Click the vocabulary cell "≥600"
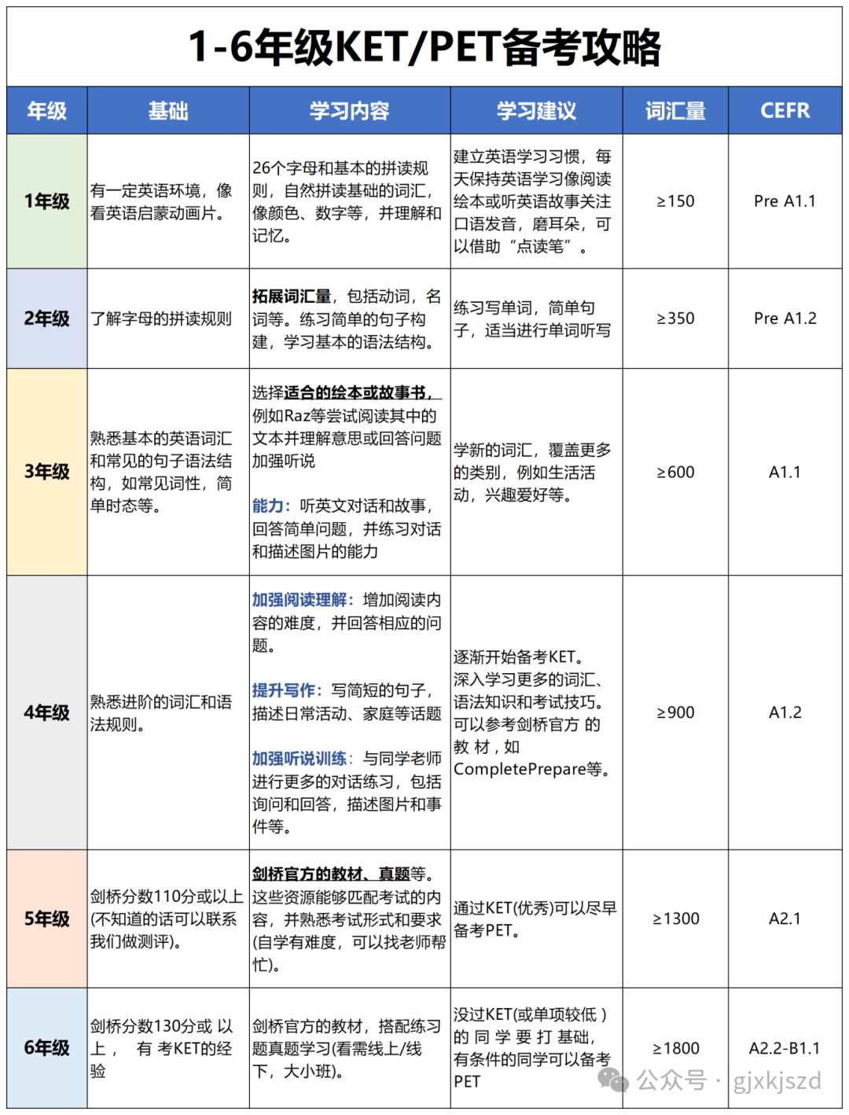849x1115 pixels. click(676, 472)
